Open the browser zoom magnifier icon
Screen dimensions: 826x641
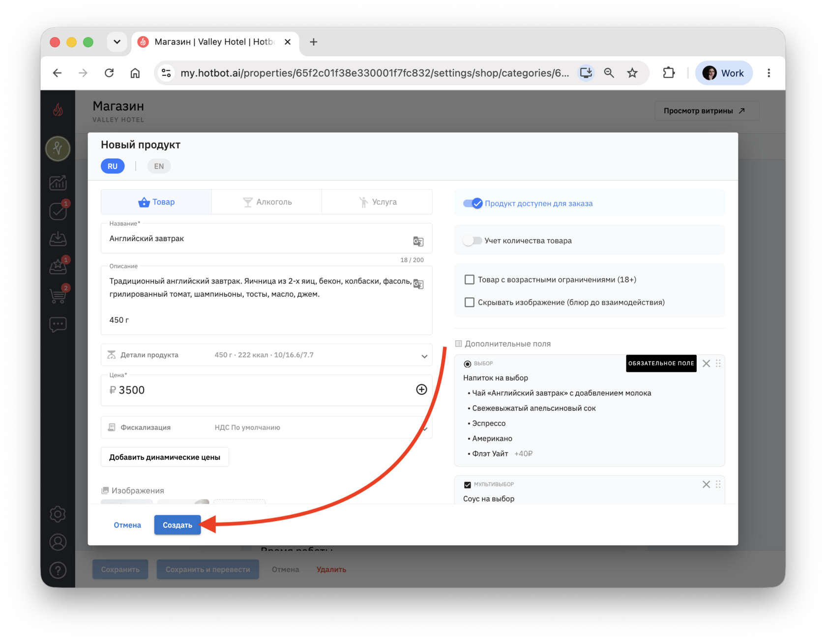[x=609, y=73]
